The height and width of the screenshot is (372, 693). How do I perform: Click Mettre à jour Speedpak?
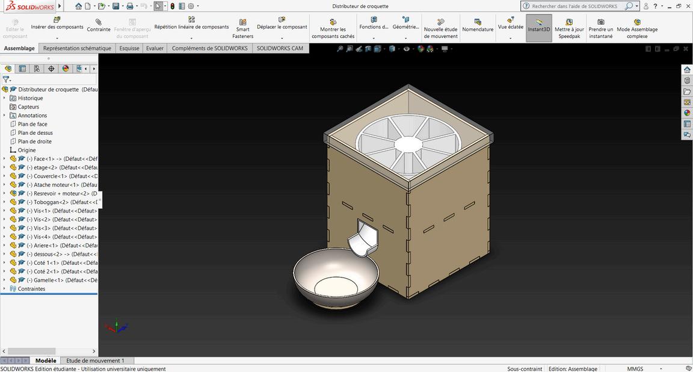(x=569, y=29)
